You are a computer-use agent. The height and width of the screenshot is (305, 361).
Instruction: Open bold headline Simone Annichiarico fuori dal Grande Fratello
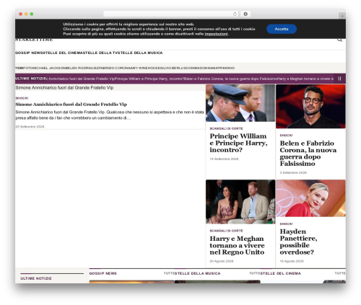coord(71,105)
